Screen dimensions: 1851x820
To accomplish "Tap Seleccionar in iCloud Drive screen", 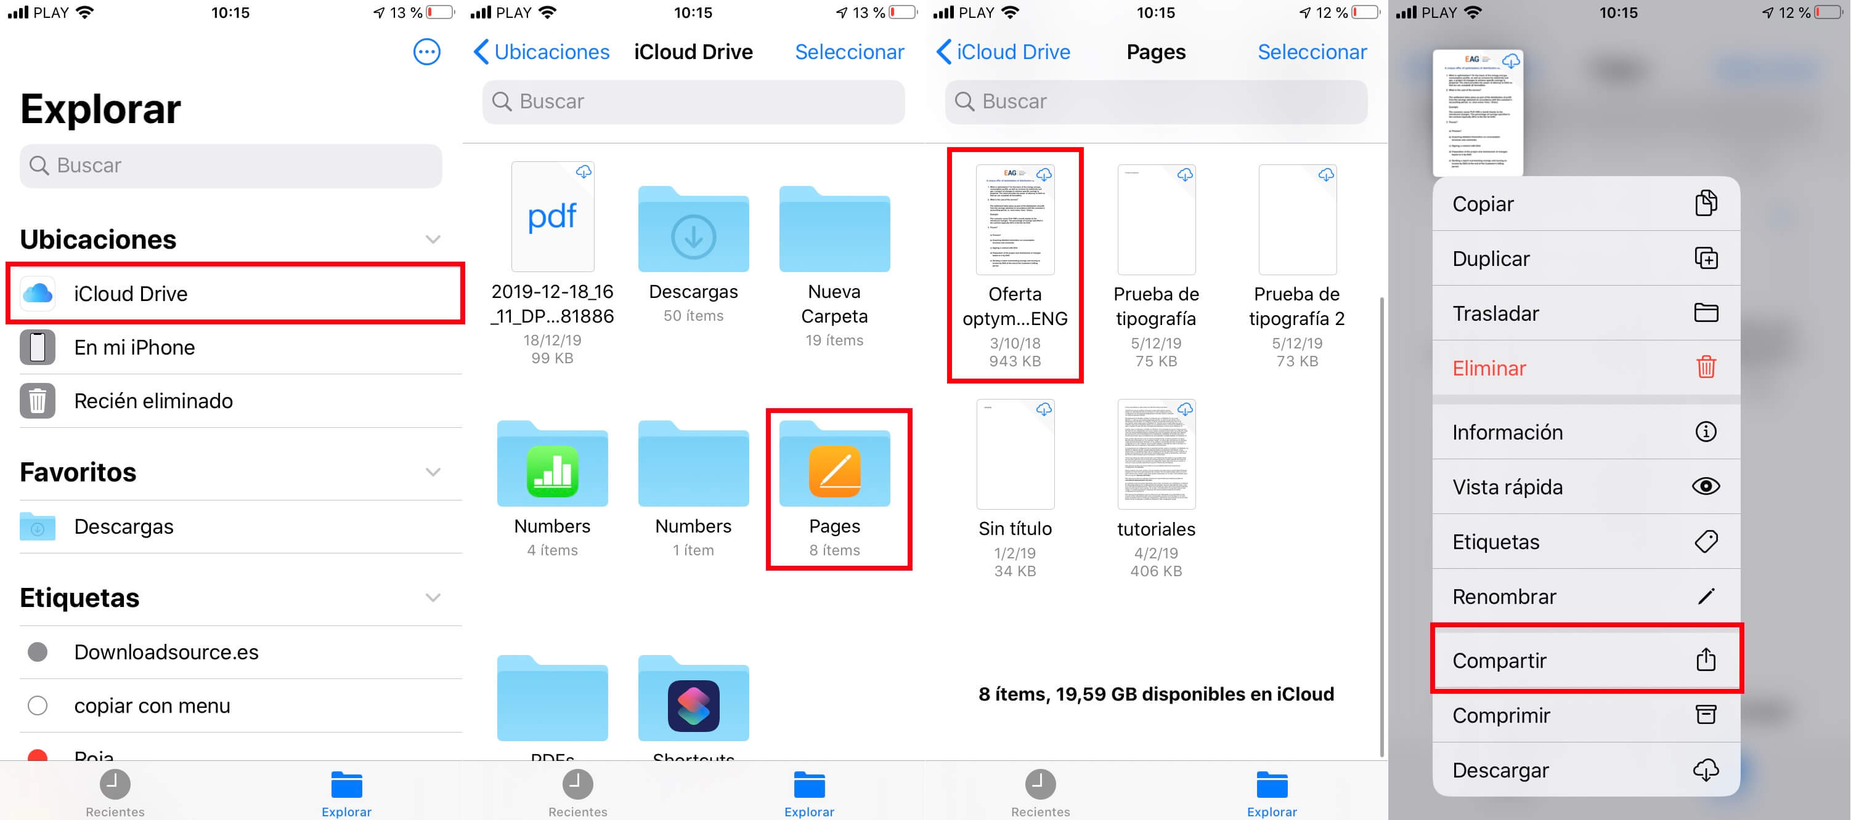I will [x=849, y=52].
